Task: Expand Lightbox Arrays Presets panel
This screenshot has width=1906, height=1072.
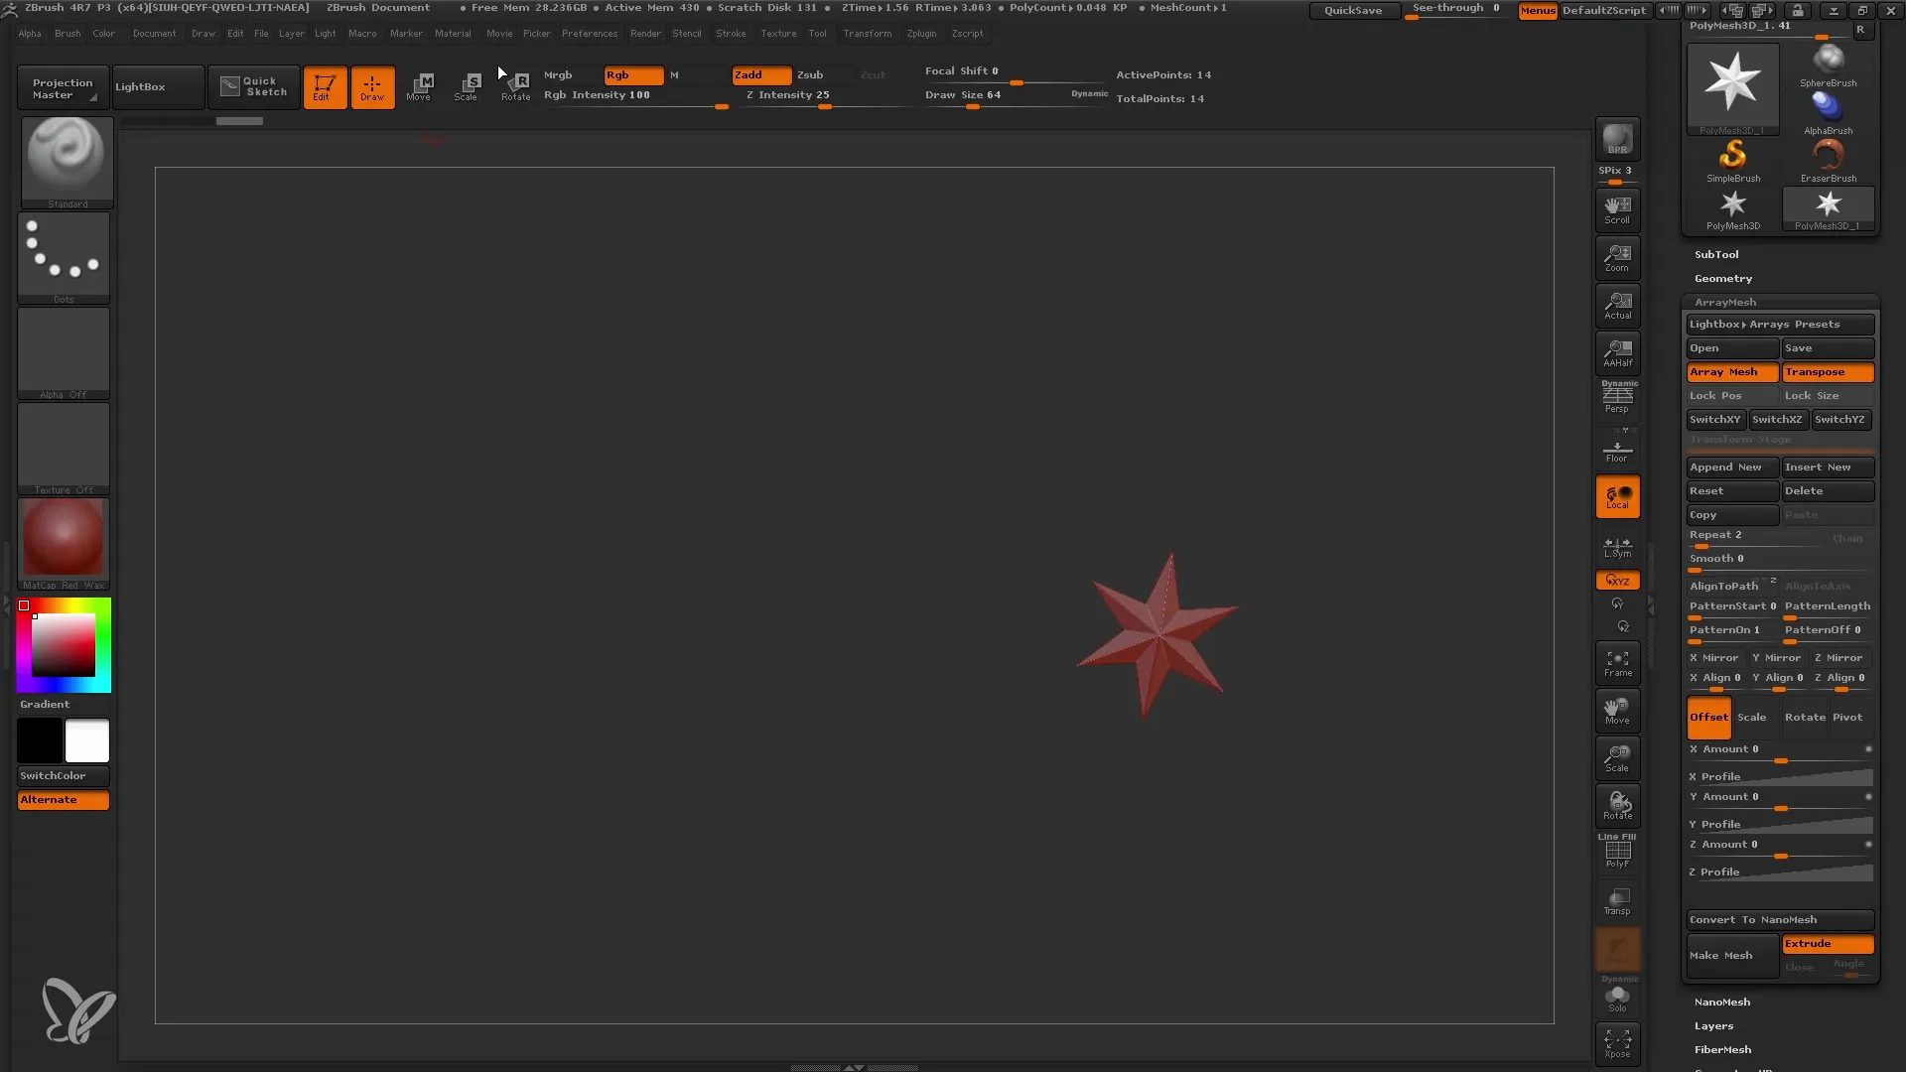Action: point(1778,325)
